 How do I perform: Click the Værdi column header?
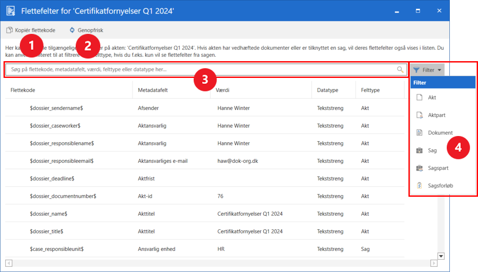(222, 90)
